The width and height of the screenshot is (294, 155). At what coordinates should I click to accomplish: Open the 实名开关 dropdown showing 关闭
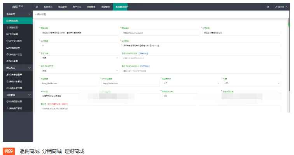pyautogui.click(x=80, y=58)
